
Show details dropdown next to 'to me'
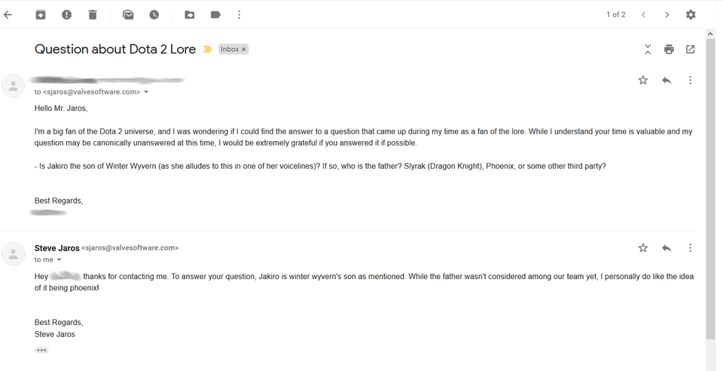coord(59,260)
